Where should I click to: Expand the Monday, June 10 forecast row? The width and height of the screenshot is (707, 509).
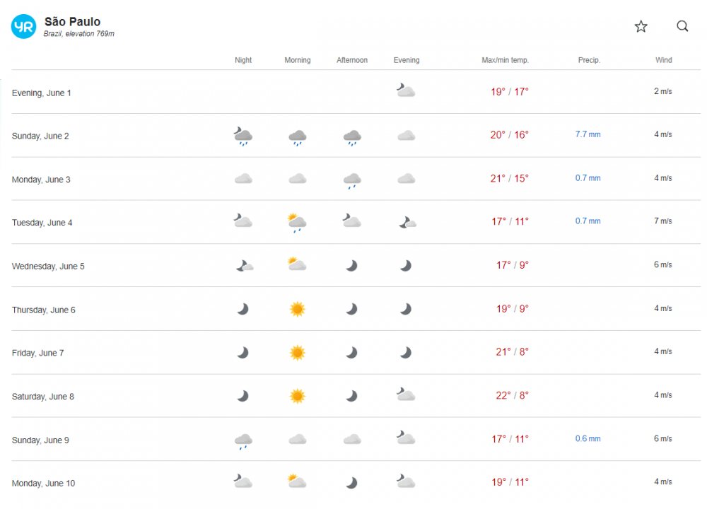pos(44,484)
